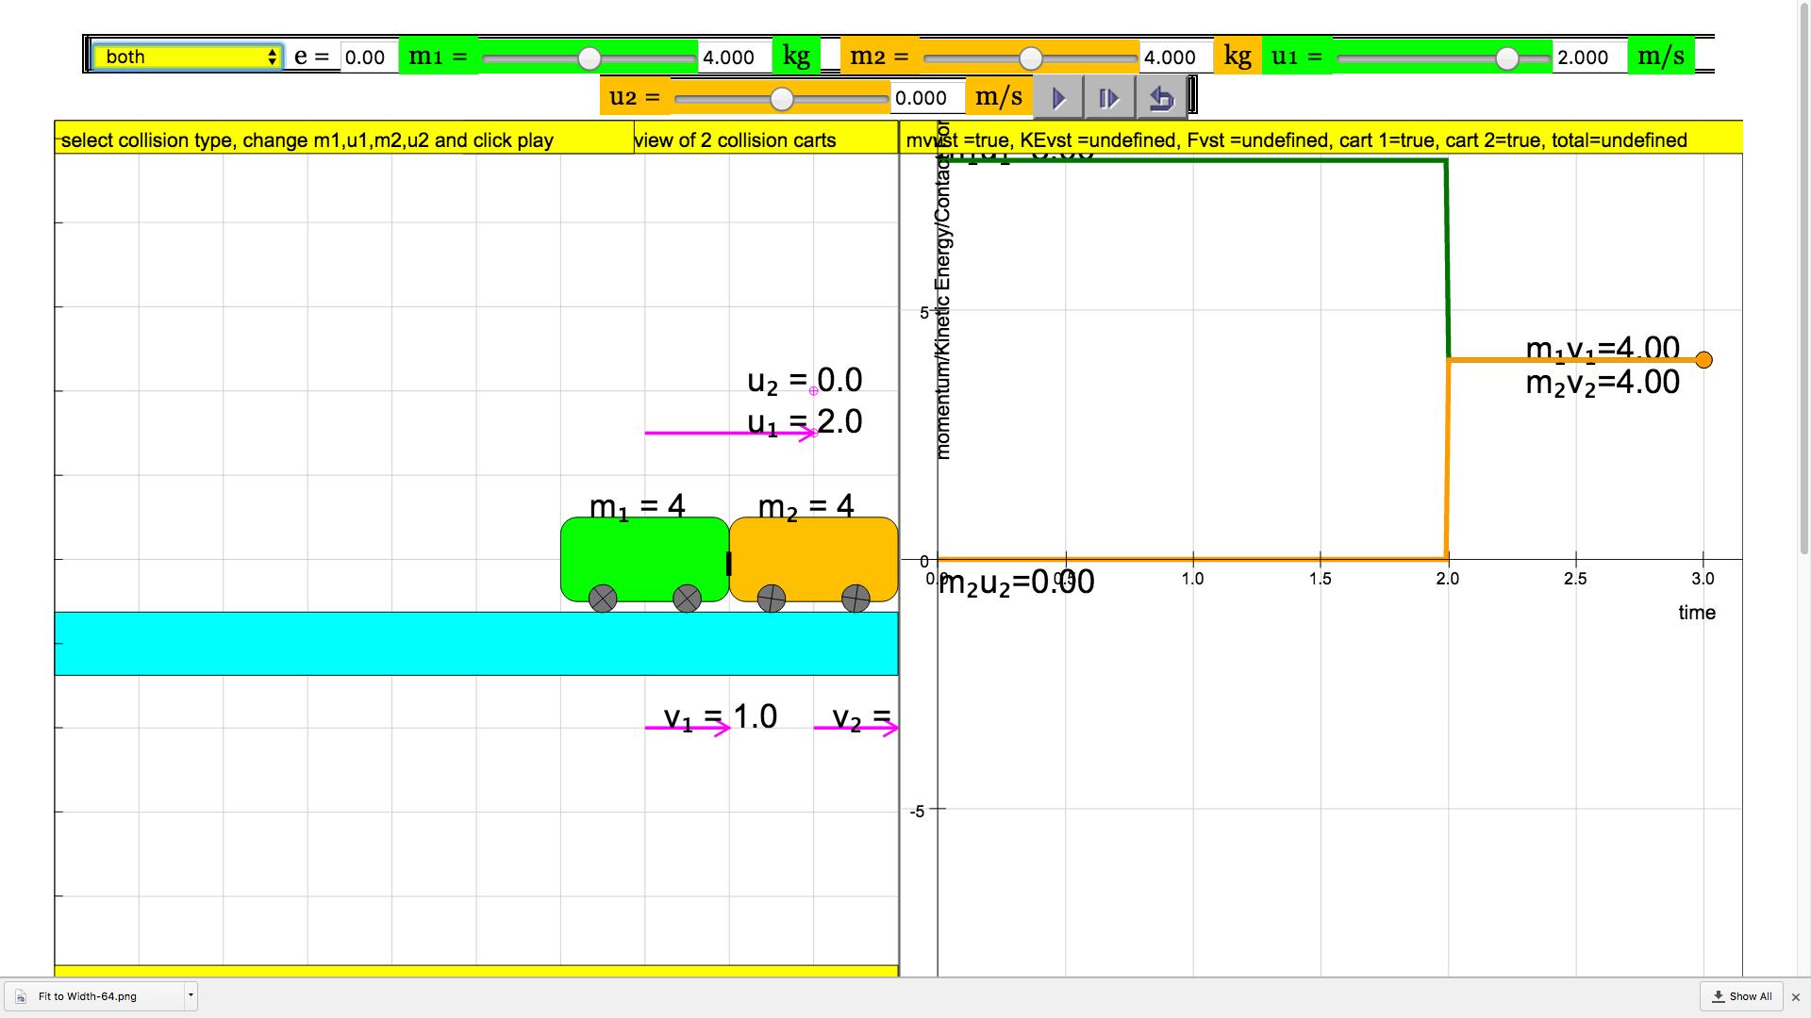Click the u2 velocity slider handle
Viewport: 1811px width, 1018px height.
point(781,99)
